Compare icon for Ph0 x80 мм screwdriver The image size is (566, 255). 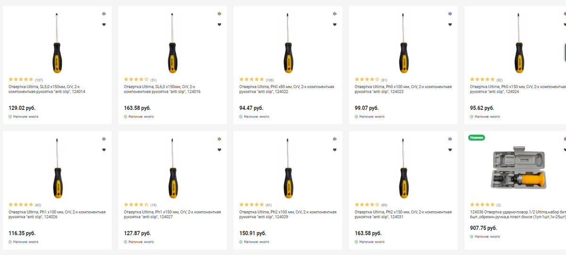(334, 14)
